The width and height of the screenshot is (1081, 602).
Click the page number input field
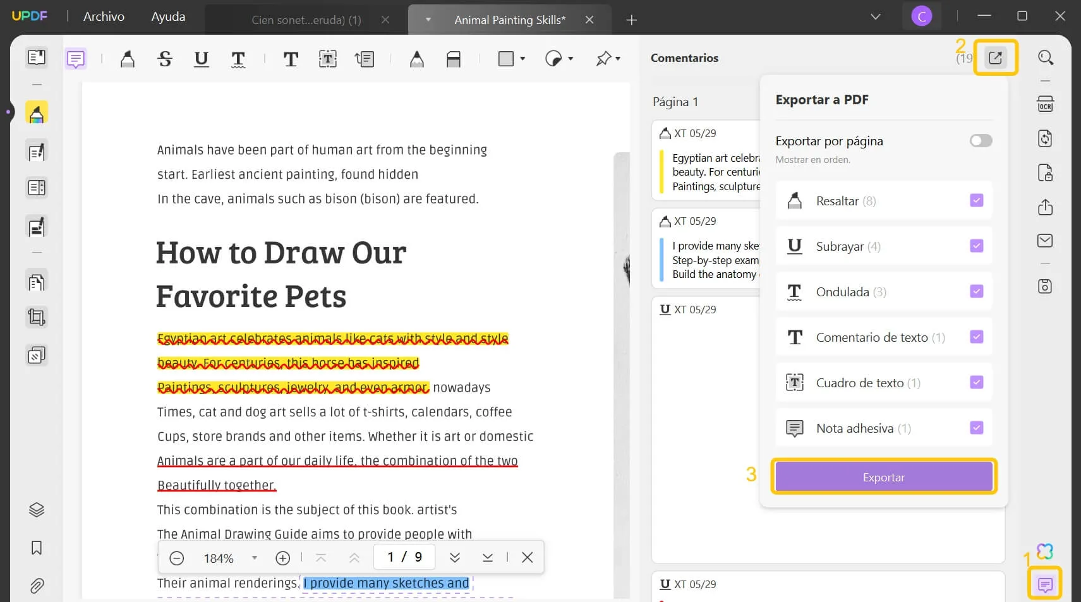(404, 557)
